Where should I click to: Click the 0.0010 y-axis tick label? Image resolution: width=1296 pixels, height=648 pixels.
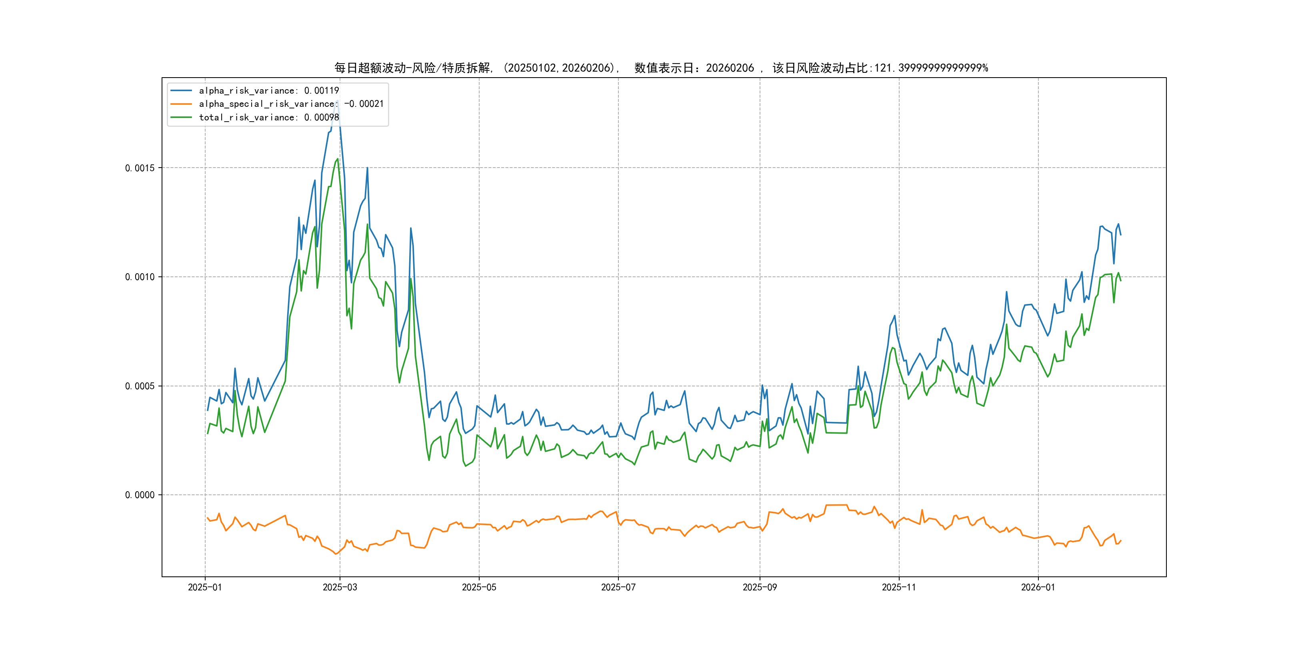(x=140, y=277)
